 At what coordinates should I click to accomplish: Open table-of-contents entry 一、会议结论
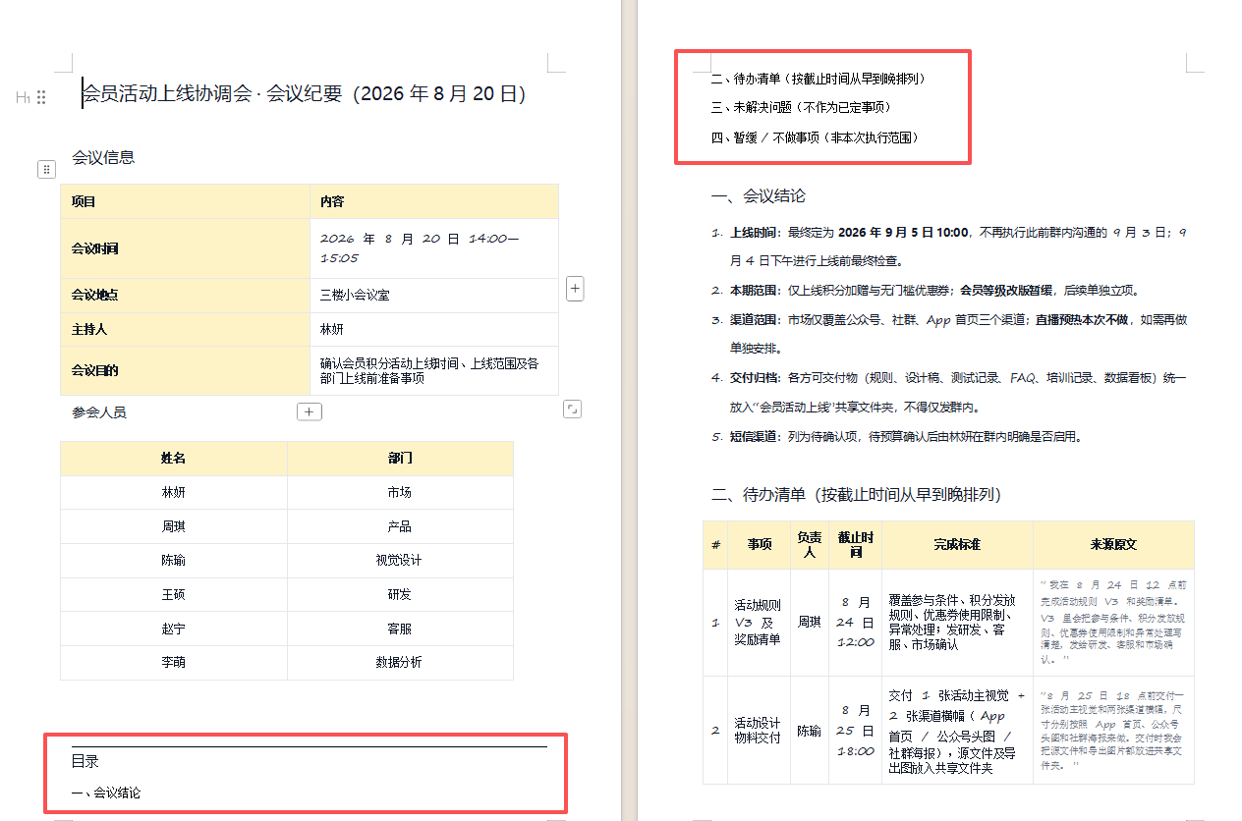pyautogui.click(x=106, y=792)
